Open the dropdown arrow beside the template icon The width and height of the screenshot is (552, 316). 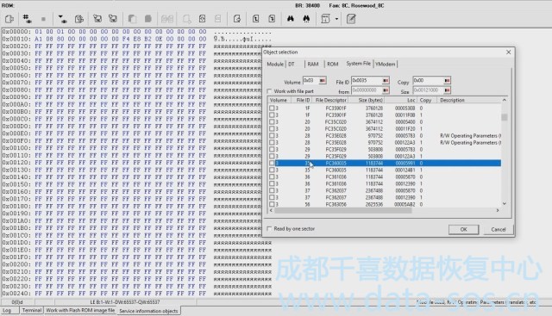[x=336, y=19]
